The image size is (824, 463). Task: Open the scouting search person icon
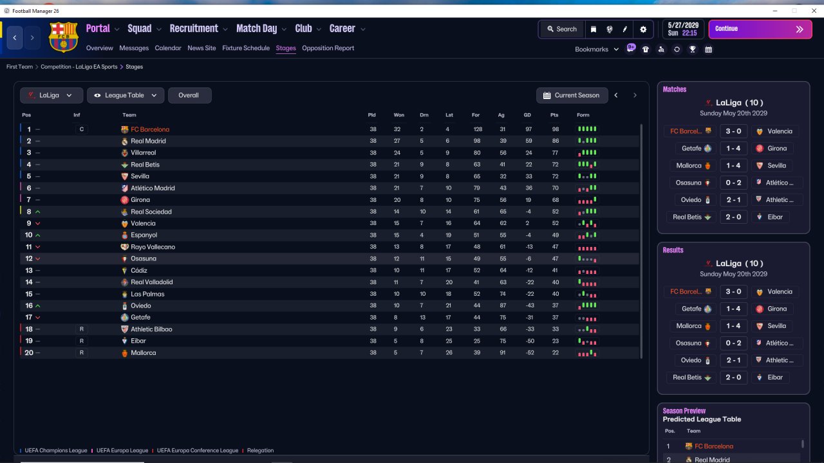tap(661, 50)
